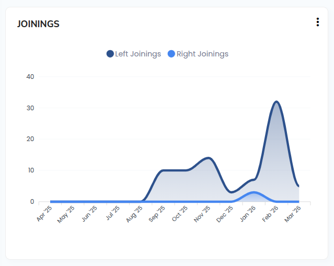Toggle the Right Joinings series label
The image size is (334, 266).
202,54
